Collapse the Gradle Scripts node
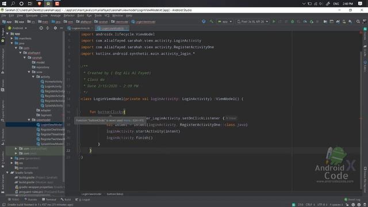368x207 pixels. [7, 172]
